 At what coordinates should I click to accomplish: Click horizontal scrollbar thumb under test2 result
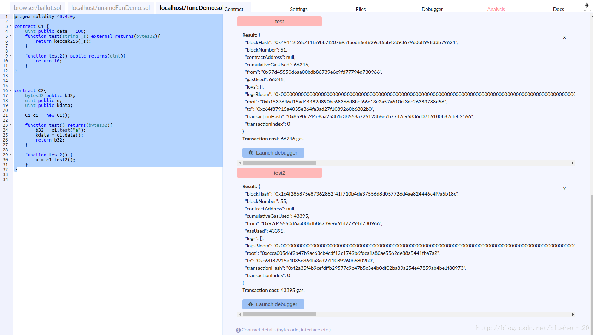[279, 315]
